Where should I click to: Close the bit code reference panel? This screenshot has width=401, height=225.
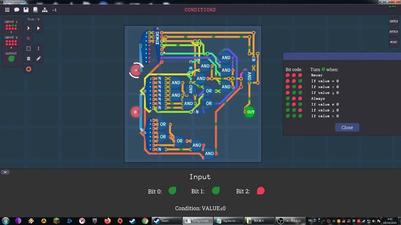coord(347,127)
